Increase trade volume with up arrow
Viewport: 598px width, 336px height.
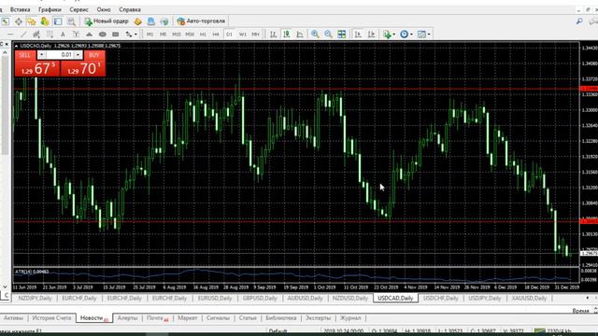(78, 55)
